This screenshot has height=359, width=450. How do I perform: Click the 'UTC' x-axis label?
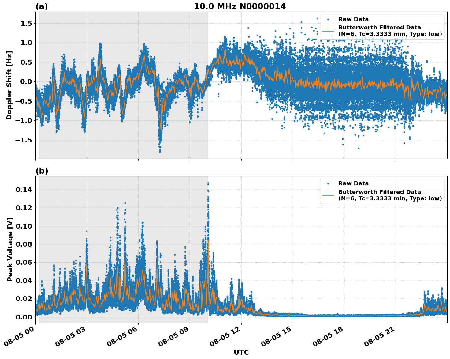pyautogui.click(x=241, y=353)
